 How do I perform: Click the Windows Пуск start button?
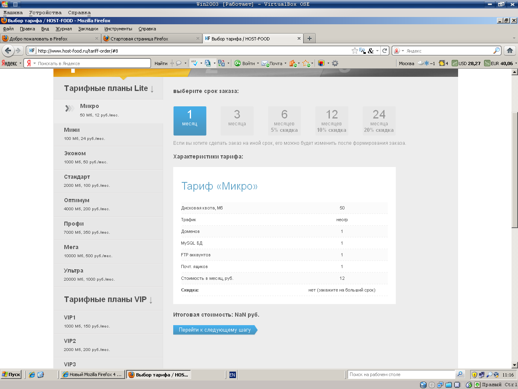click(x=11, y=374)
